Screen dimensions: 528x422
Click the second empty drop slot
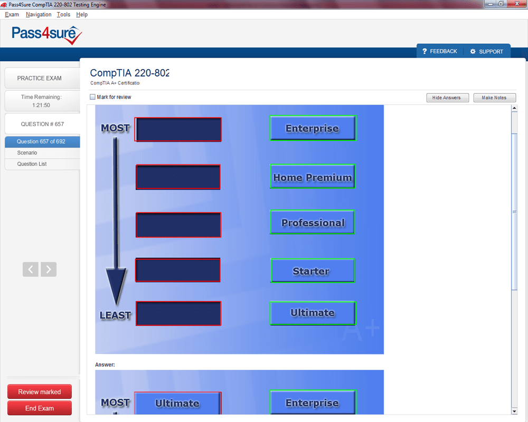(x=178, y=177)
